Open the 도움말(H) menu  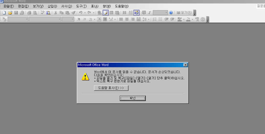coord(122,6)
